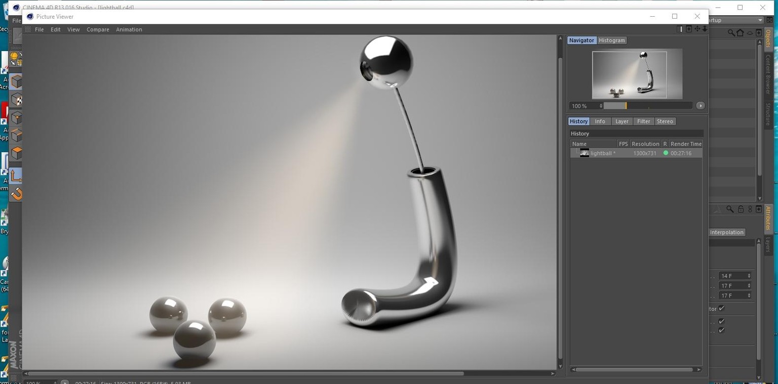Select the Layer tab
Screen dimensions: 778x384
tap(622, 121)
